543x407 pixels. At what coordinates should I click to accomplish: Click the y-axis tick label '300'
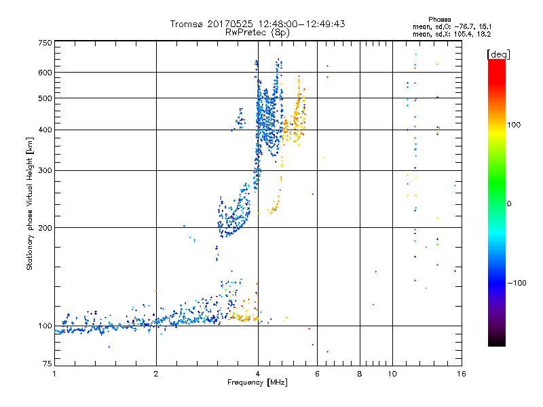[x=45, y=170]
